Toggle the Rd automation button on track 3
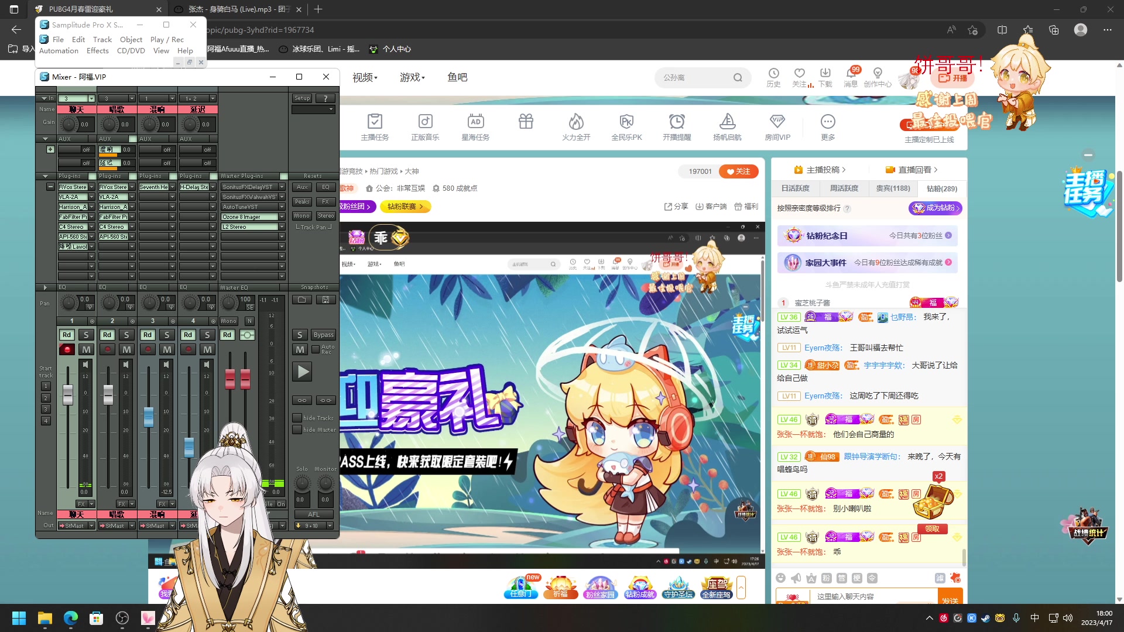 click(148, 335)
